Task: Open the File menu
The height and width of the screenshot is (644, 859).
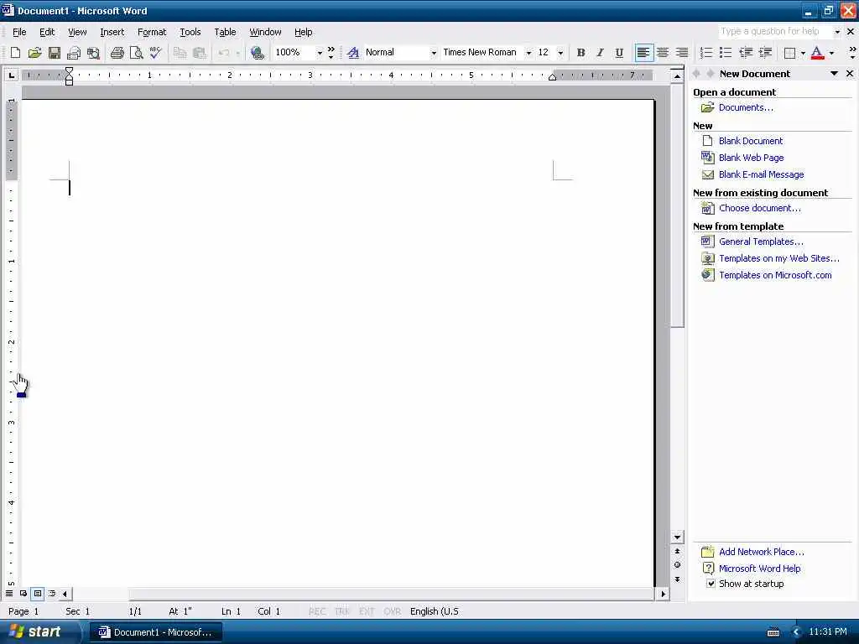Action: [x=19, y=32]
